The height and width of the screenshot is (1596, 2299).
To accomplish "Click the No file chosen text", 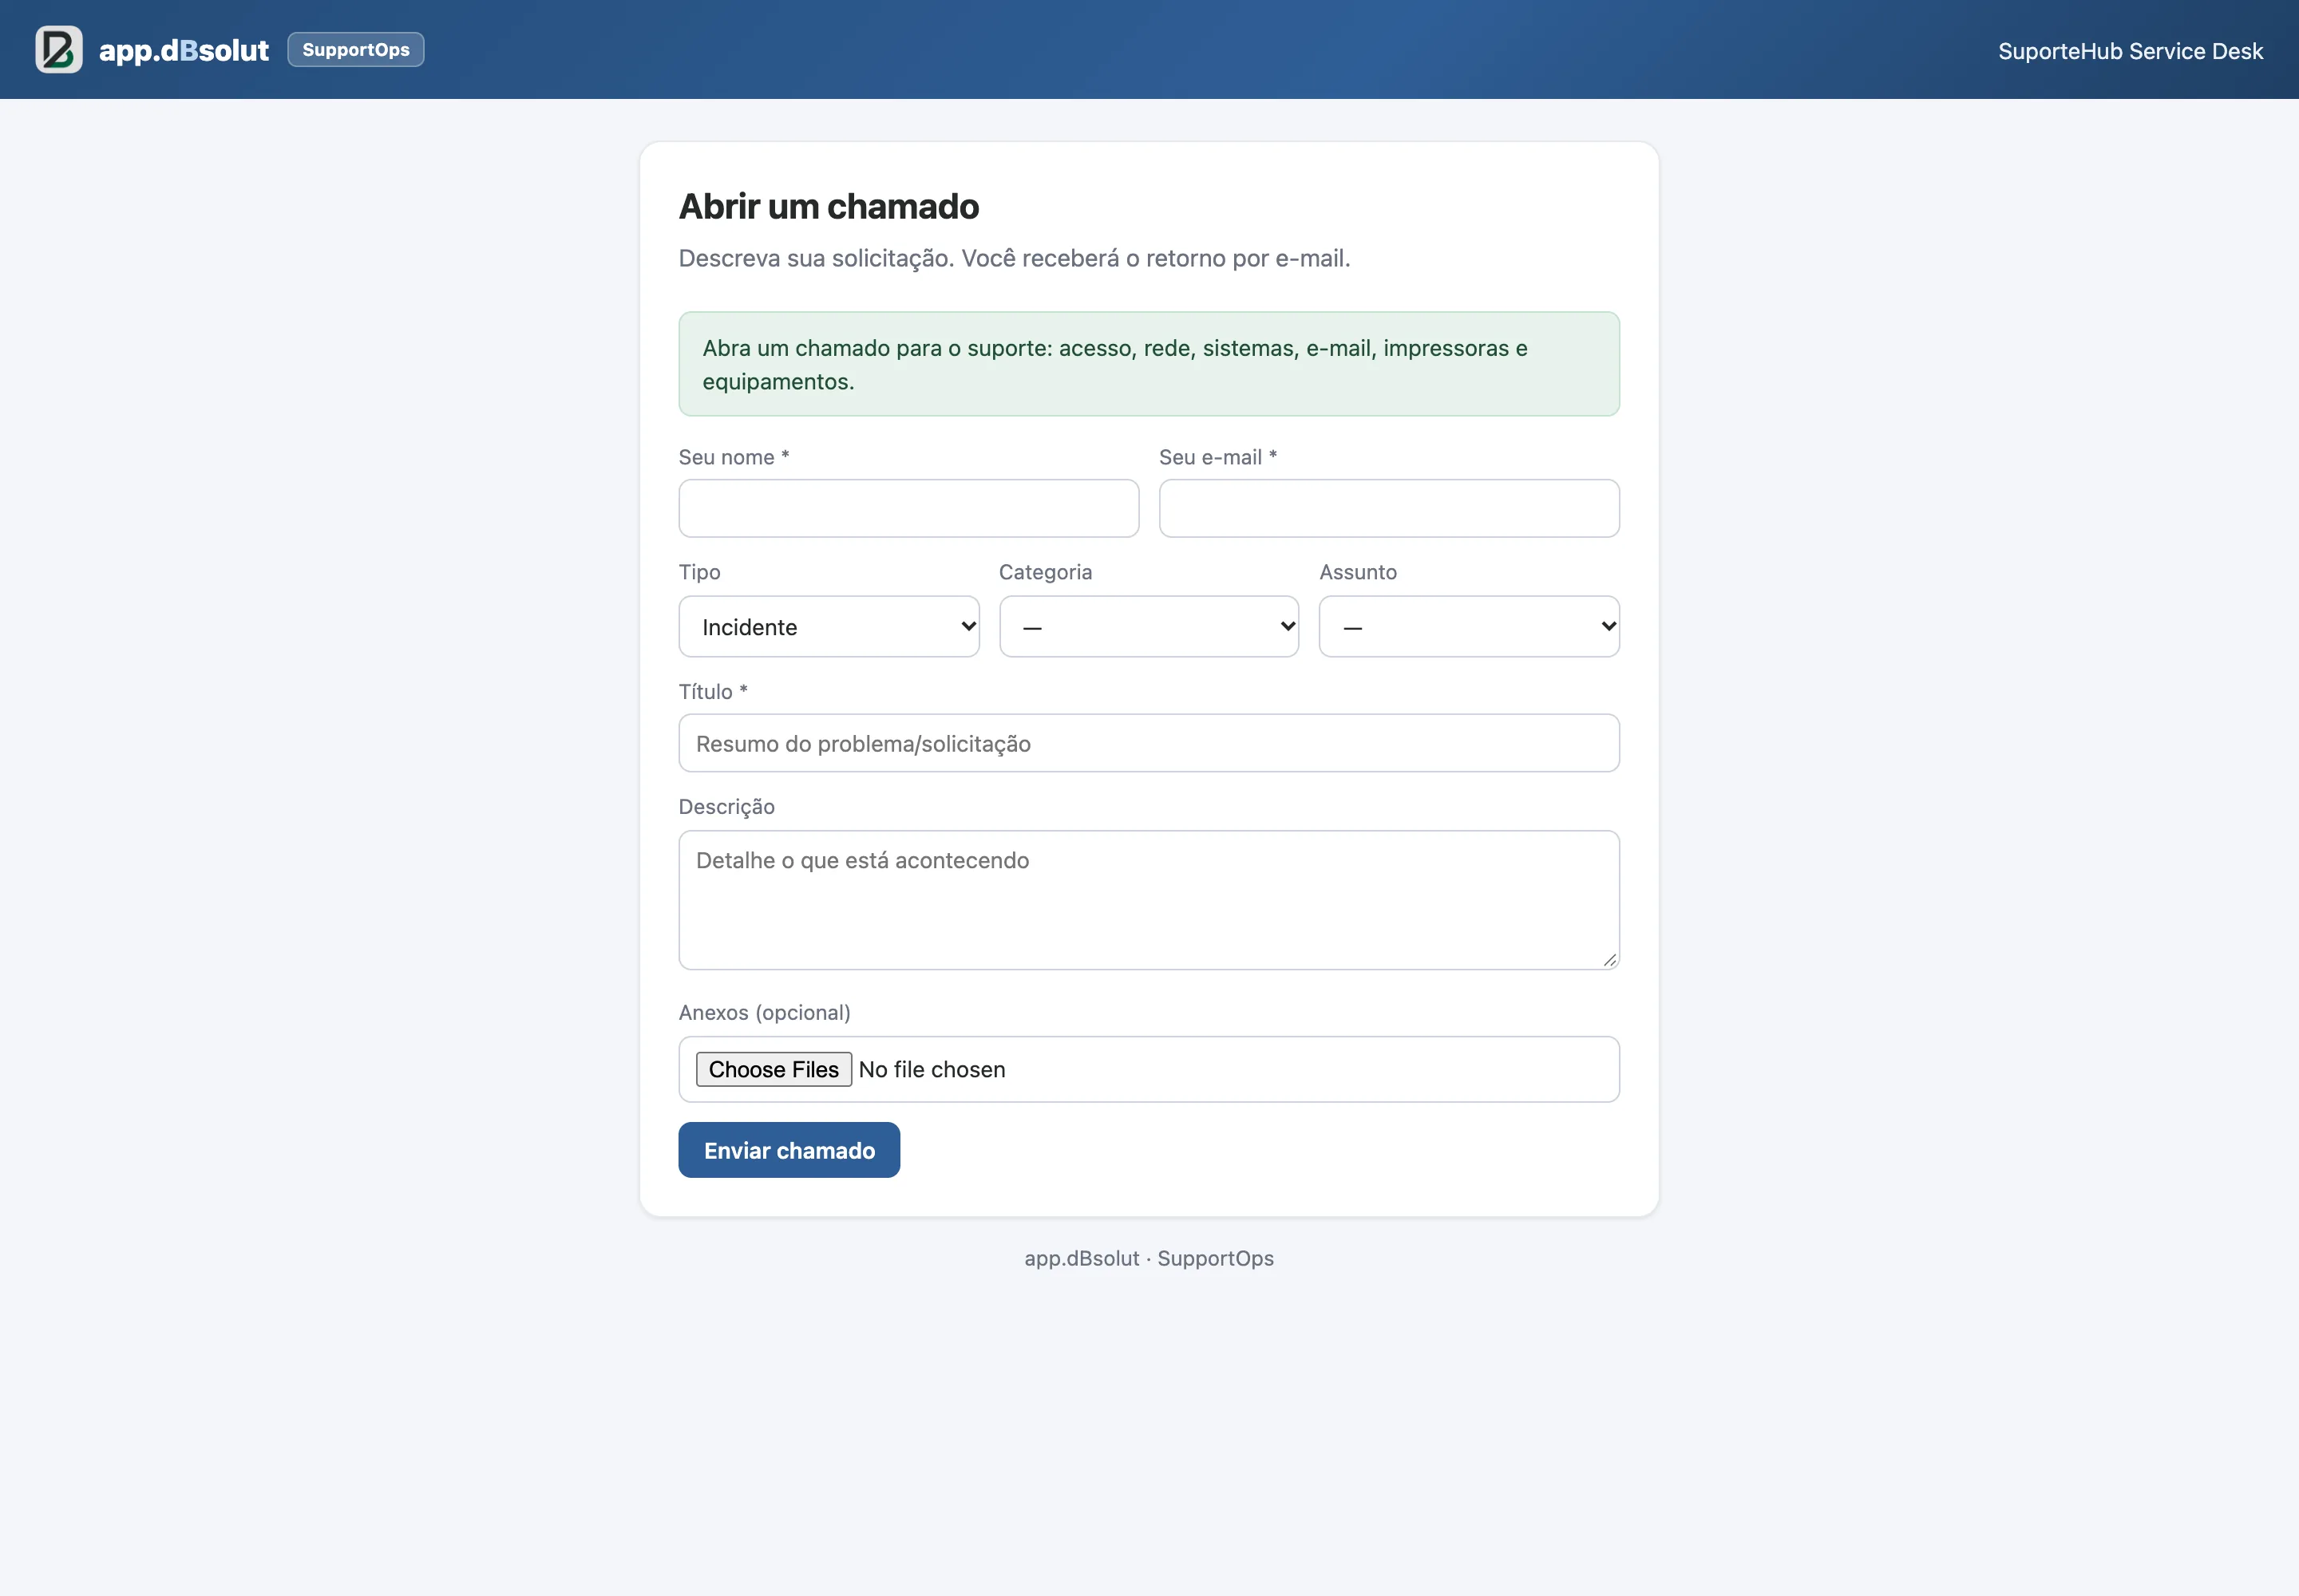I will (932, 1070).
